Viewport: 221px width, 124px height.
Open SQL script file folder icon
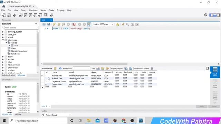tap(44, 24)
